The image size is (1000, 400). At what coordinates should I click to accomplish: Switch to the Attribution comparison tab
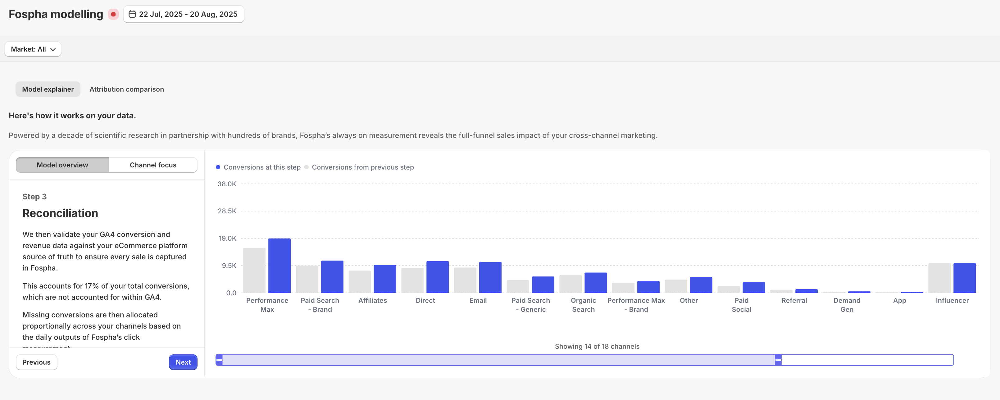point(127,89)
